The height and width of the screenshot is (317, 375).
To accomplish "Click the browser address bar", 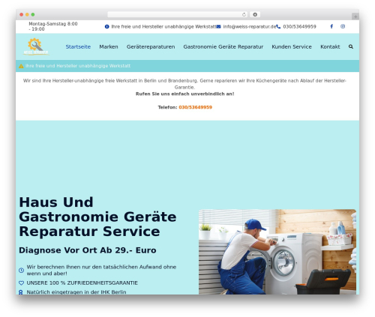I will click(x=178, y=15).
